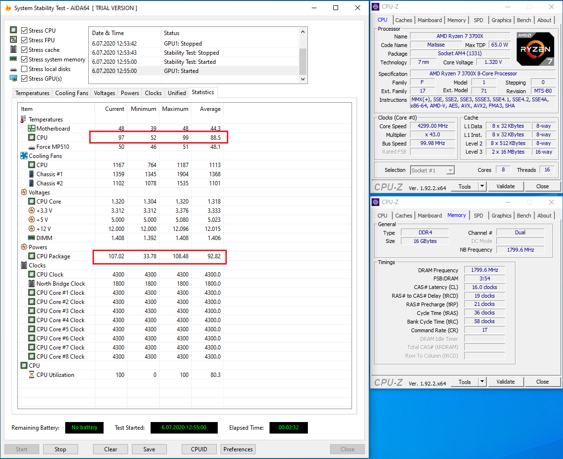Uncheck the Stress GPU(s) checkbox

click(x=24, y=78)
